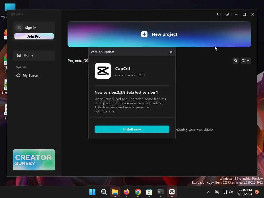Click the CapCut logo in the Version update dialog
The image size is (264, 198).
pos(103,71)
